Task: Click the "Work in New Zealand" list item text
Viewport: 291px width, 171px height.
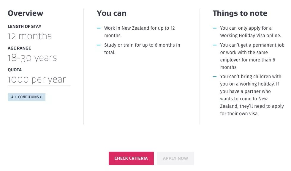Action: [139, 32]
